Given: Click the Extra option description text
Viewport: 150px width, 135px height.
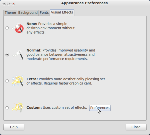Looking at the screenshot, I should pyautogui.click(x=66, y=81).
